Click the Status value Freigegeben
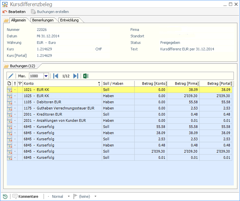This screenshot has width=240, height=201. [x=170, y=43]
